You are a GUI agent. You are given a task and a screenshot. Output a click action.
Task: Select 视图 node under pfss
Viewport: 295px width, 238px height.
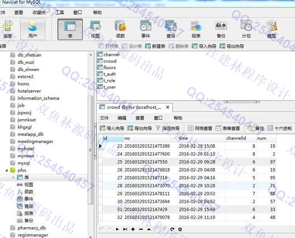[x=25, y=184]
